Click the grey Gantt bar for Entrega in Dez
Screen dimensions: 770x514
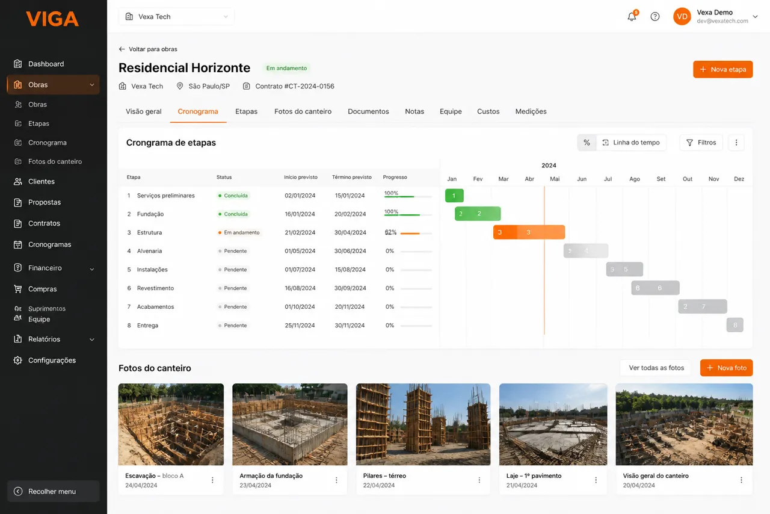[x=735, y=325]
